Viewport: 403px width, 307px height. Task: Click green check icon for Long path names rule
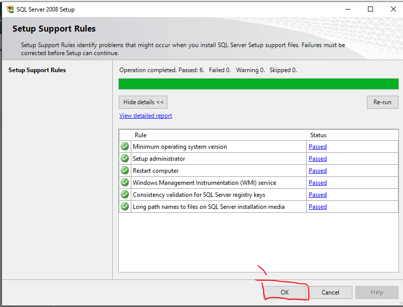(x=125, y=206)
